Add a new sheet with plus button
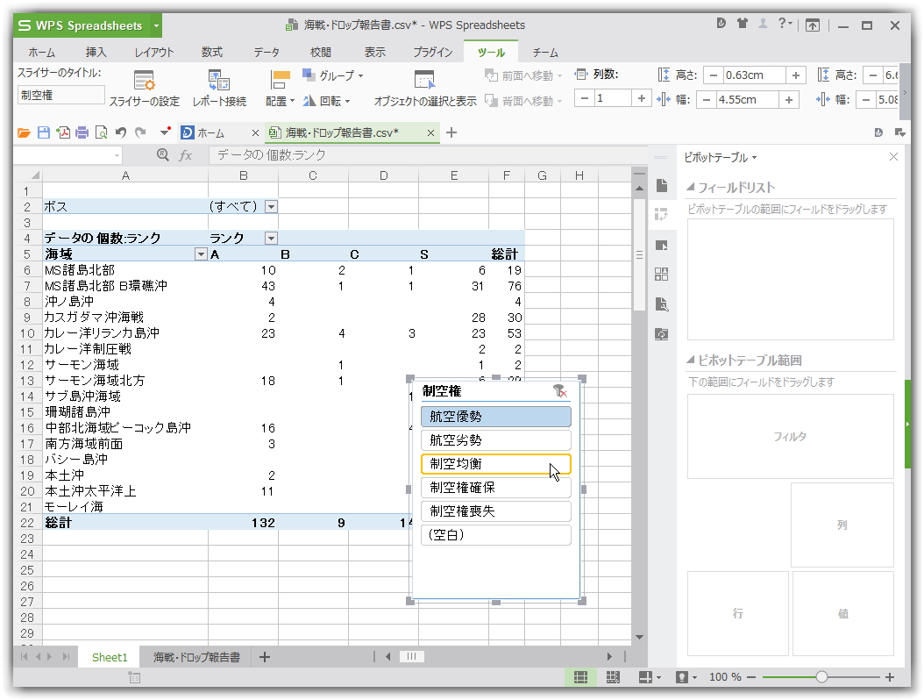Image resolution: width=924 pixels, height=700 pixels. (265, 657)
